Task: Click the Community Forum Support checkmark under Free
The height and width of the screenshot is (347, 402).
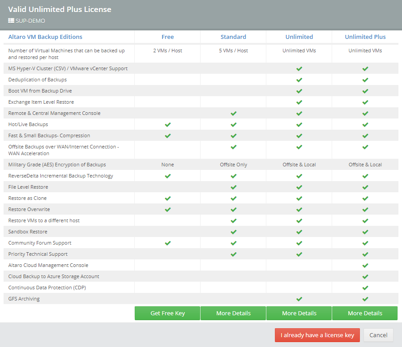Action: tap(167, 243)
